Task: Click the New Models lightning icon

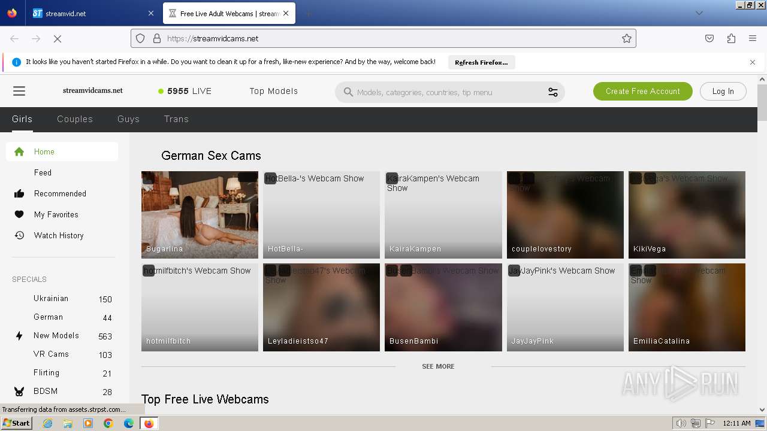Action: (19, 336)
